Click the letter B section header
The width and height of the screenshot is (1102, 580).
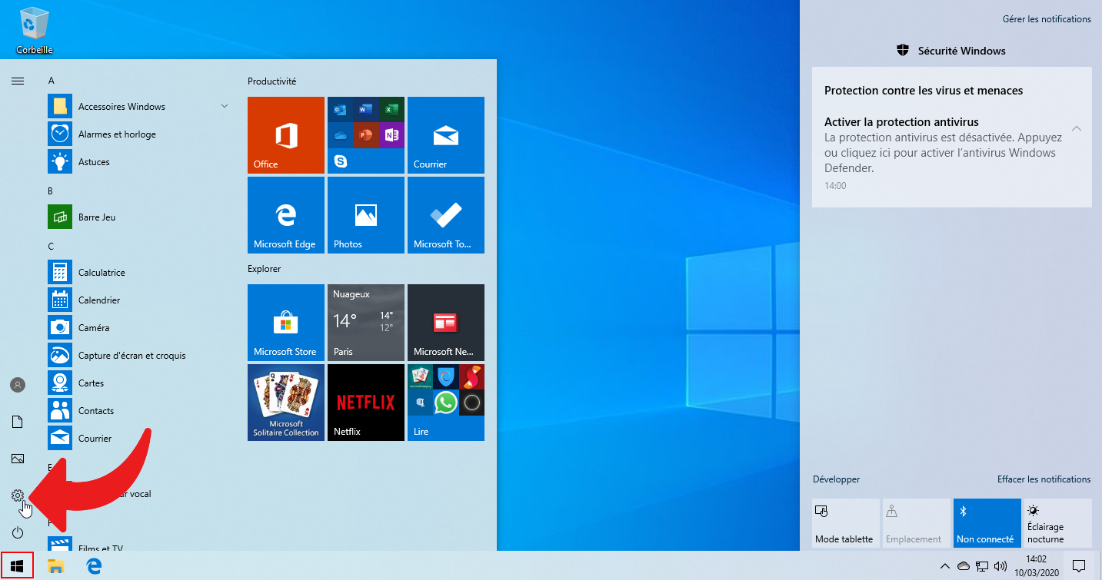(x=51, y=191)
